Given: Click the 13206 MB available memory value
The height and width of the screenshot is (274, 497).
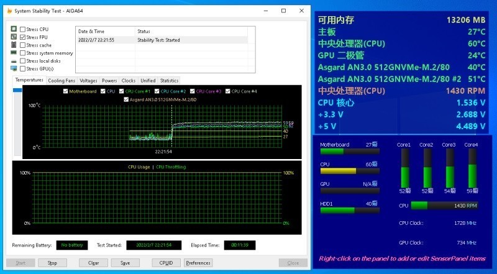Looking at the screenshot, I should (466, 20).
